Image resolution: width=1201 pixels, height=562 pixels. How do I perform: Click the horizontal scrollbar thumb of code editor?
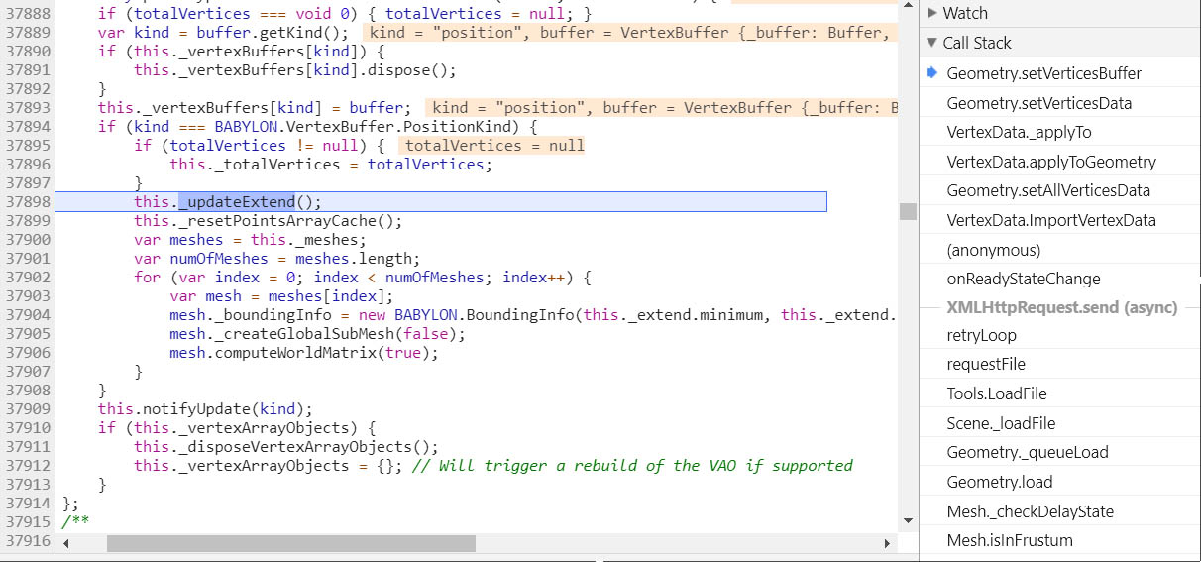click(291, 543)
